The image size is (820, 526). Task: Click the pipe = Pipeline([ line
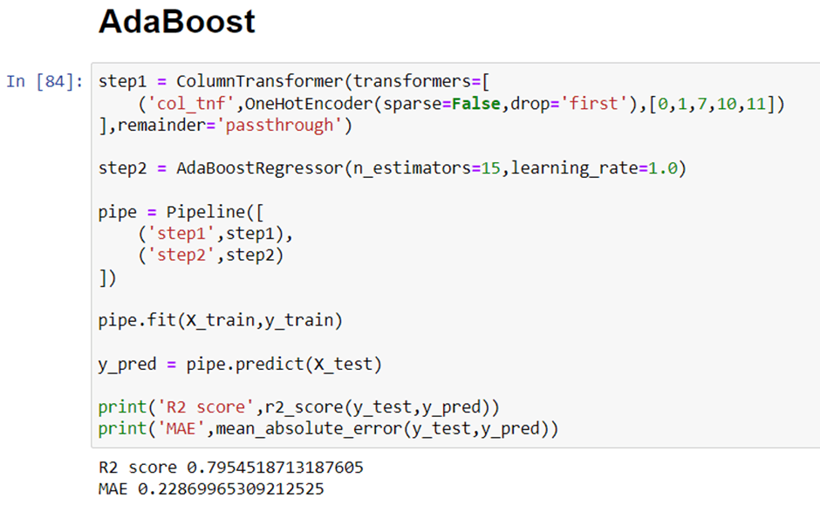(181, 212)
